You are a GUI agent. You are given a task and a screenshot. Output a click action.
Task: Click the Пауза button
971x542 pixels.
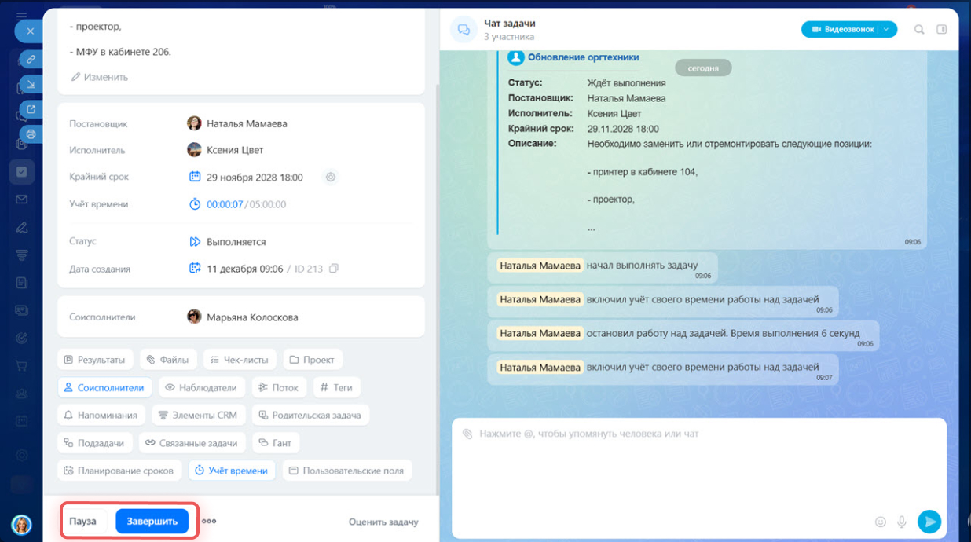(x=83, y=521)
